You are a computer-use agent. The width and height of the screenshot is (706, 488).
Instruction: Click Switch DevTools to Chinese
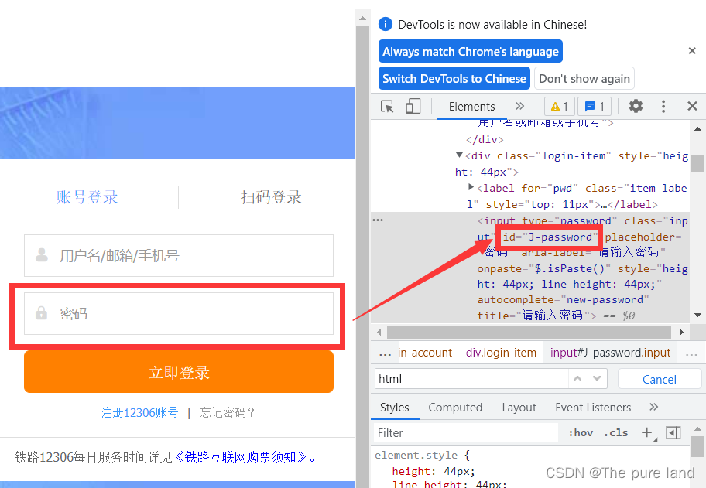click(454, 79)
